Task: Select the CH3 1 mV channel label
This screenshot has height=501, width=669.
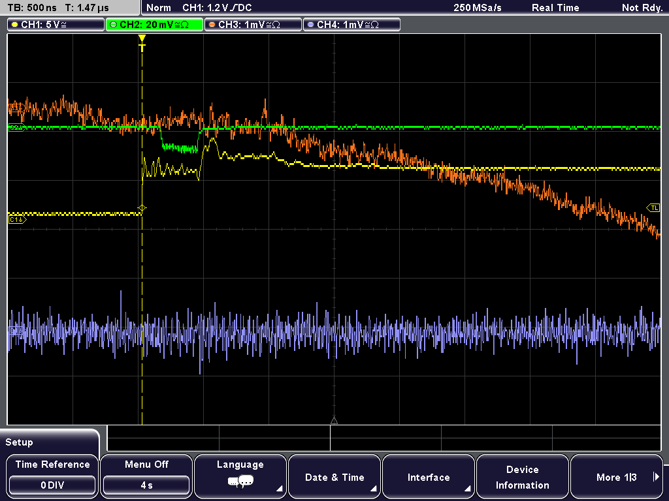Action: [x=253, y=25]
